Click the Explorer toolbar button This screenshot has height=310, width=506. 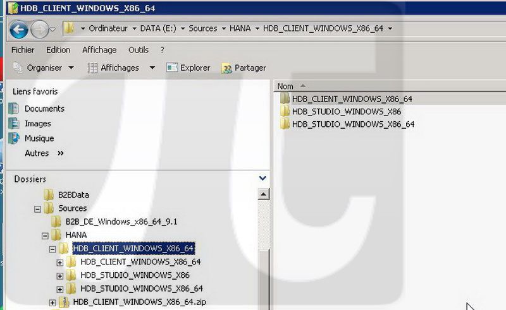(x=188, y=68)
